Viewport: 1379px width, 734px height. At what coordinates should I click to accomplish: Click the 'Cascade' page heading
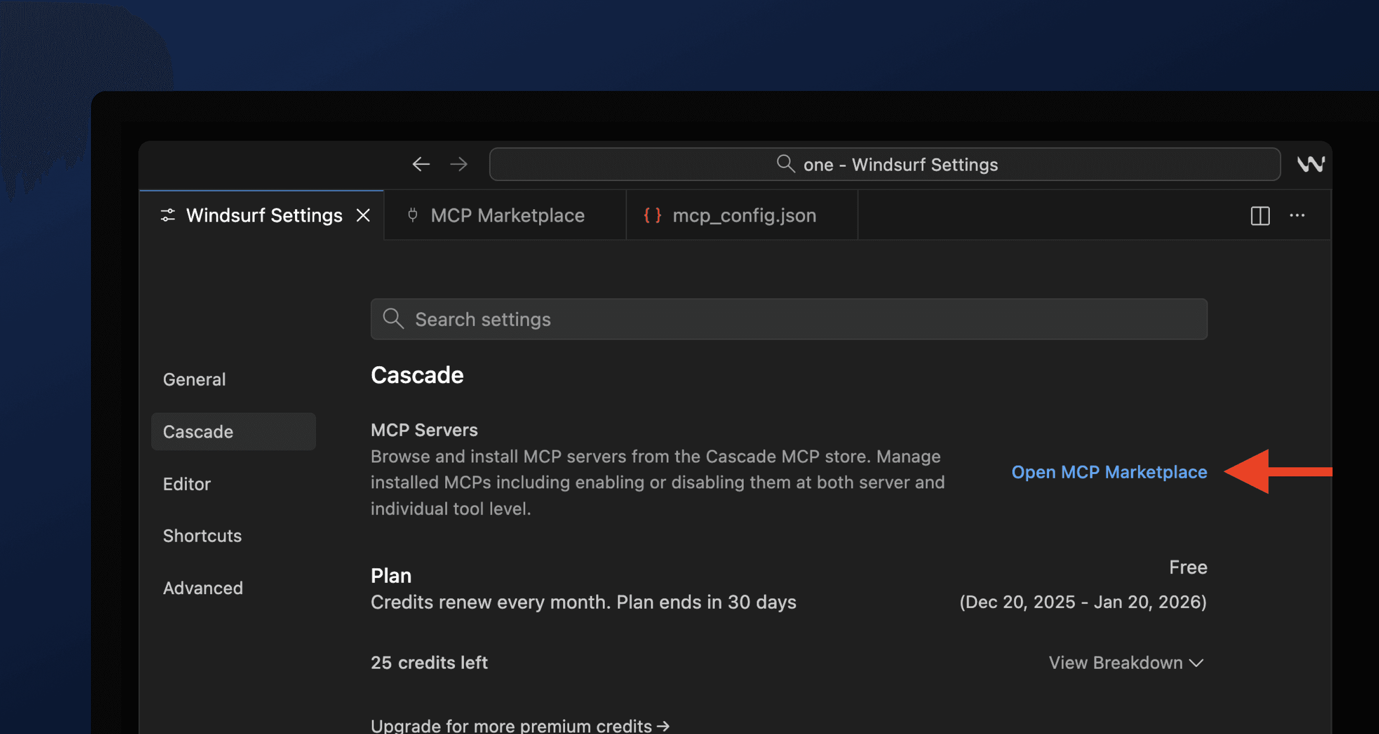click(417, 375)
